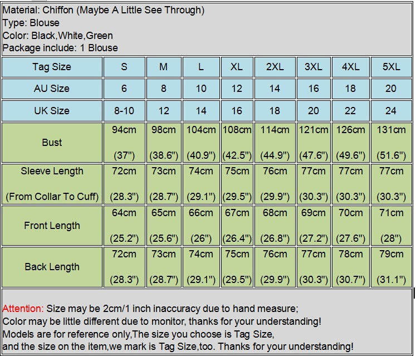Select the Package include: 1 Blouse line
The image size is (416, 356).
[x=60, y=48]
